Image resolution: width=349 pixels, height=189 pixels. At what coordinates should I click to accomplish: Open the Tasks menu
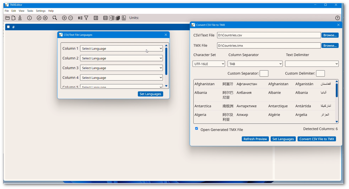[30, 11]
